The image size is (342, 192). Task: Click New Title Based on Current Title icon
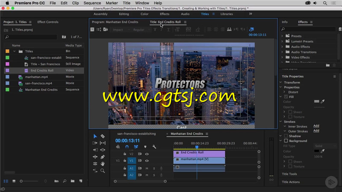click(92, 29)
